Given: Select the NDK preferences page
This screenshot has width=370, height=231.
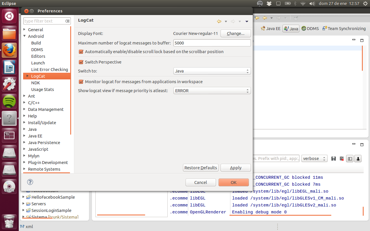Looking at the screenshot, I should pos(36,83).
